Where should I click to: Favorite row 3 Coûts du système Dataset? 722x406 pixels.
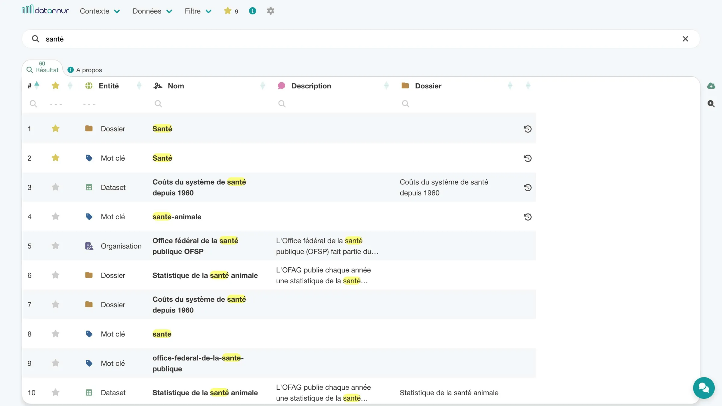pyautogui.click(x=55, y=187)
